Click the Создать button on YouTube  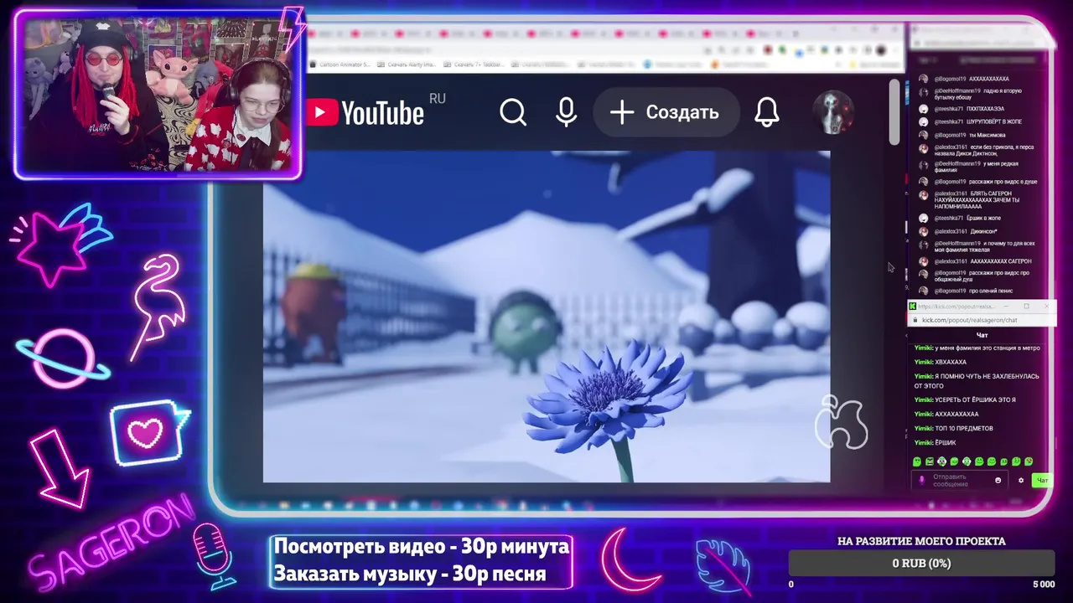click(666, 112)
